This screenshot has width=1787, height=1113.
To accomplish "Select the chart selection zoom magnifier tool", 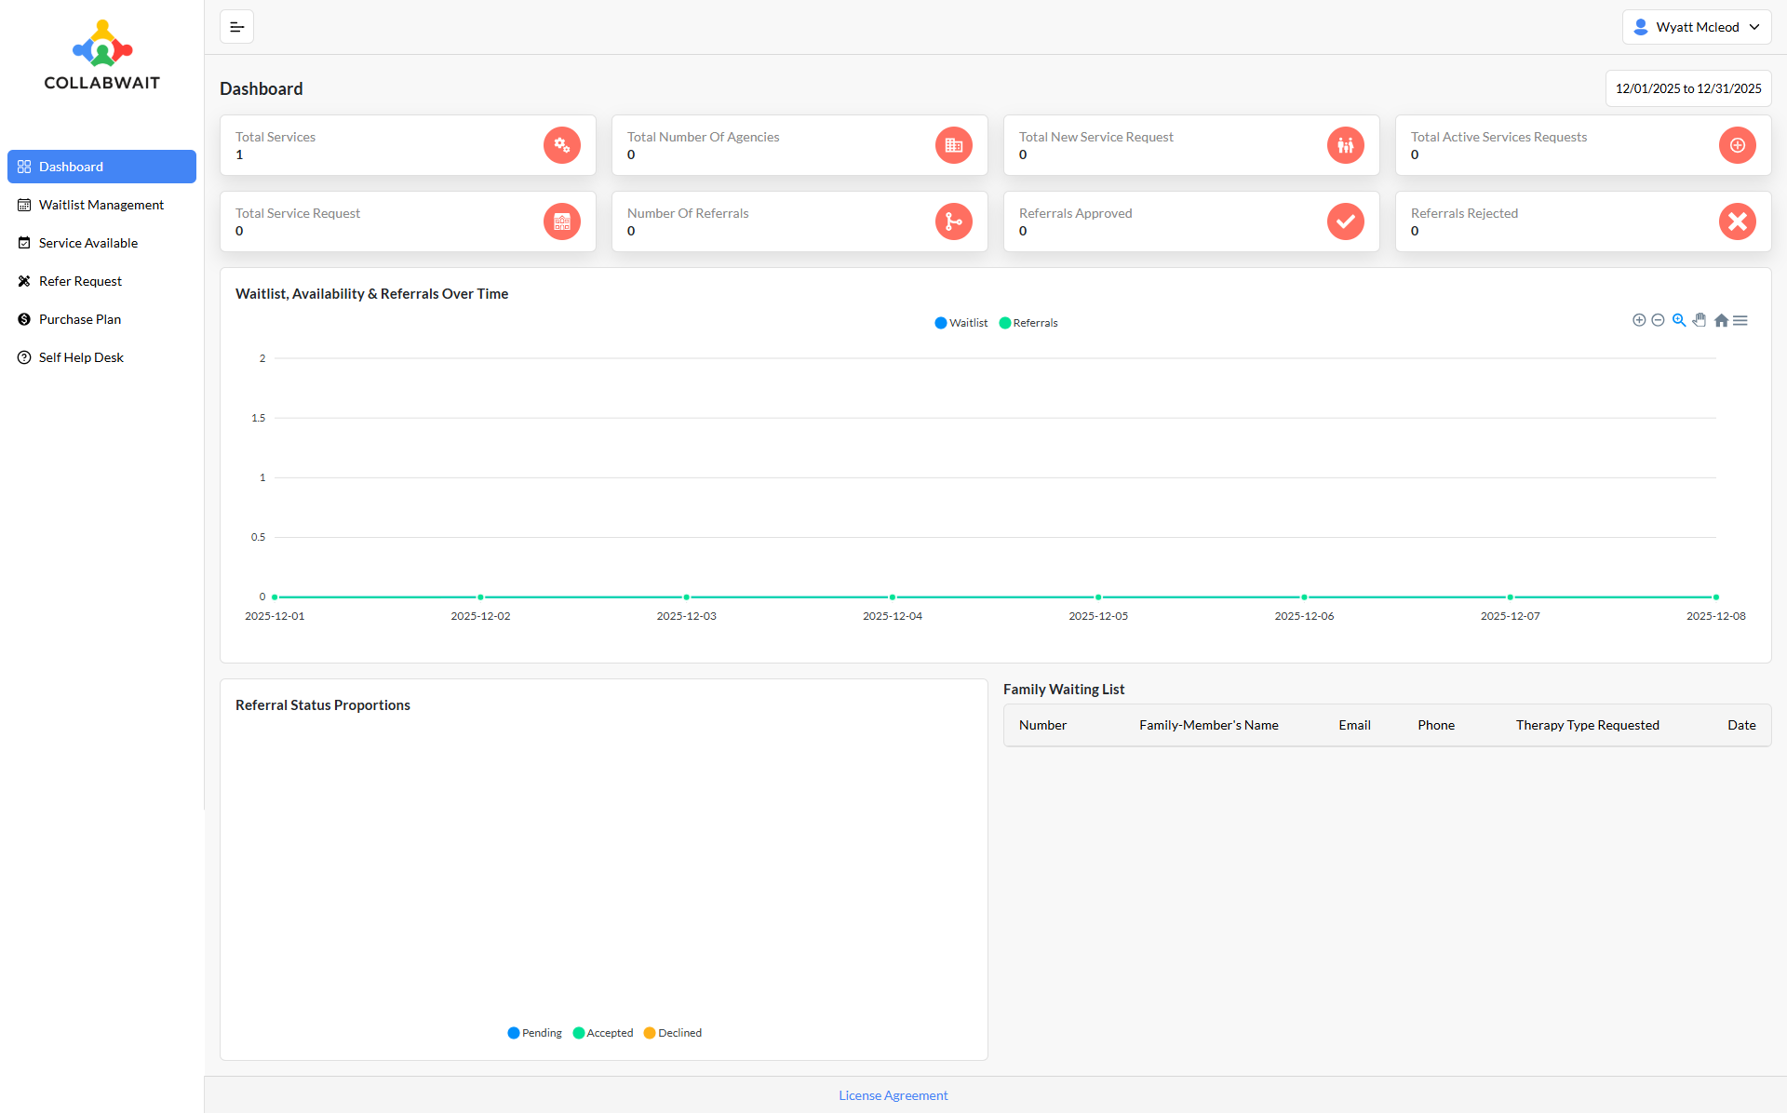I will [1679, 320].
